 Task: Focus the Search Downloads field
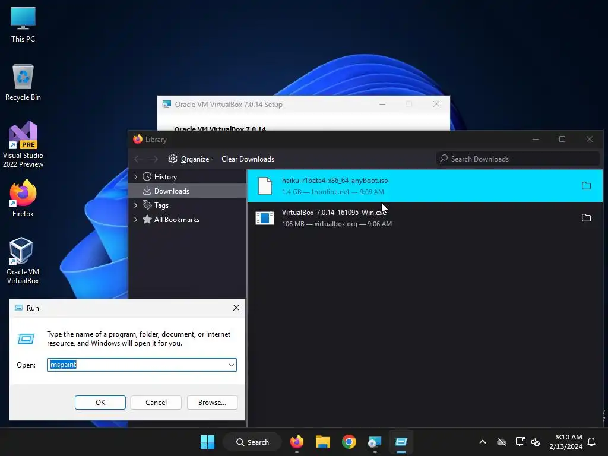(x=518, y=159)
